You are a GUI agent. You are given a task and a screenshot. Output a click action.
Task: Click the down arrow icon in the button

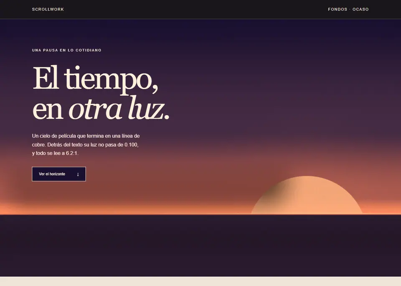78,174
